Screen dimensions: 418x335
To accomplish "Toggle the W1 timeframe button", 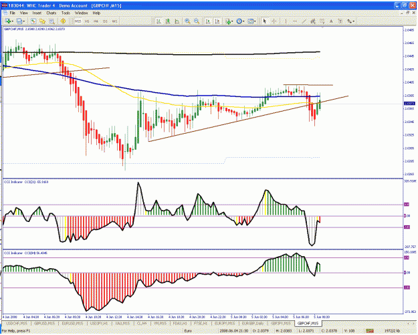I will pos(114,21).
